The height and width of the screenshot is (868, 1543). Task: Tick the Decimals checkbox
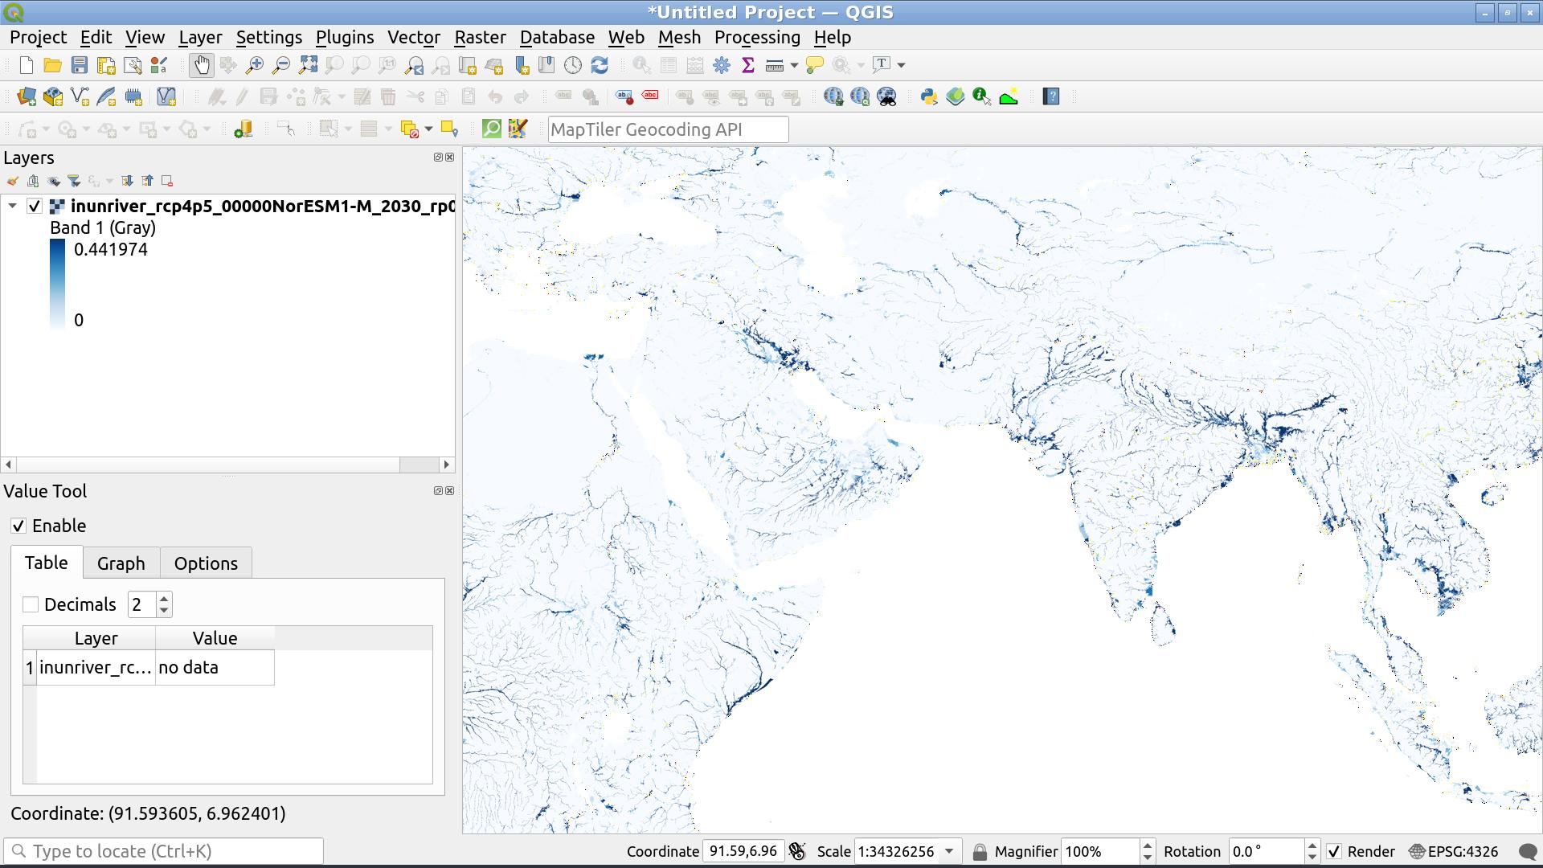coord(31,604)
